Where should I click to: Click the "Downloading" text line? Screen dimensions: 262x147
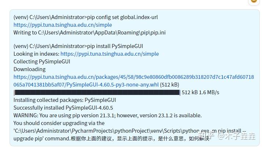30,69
